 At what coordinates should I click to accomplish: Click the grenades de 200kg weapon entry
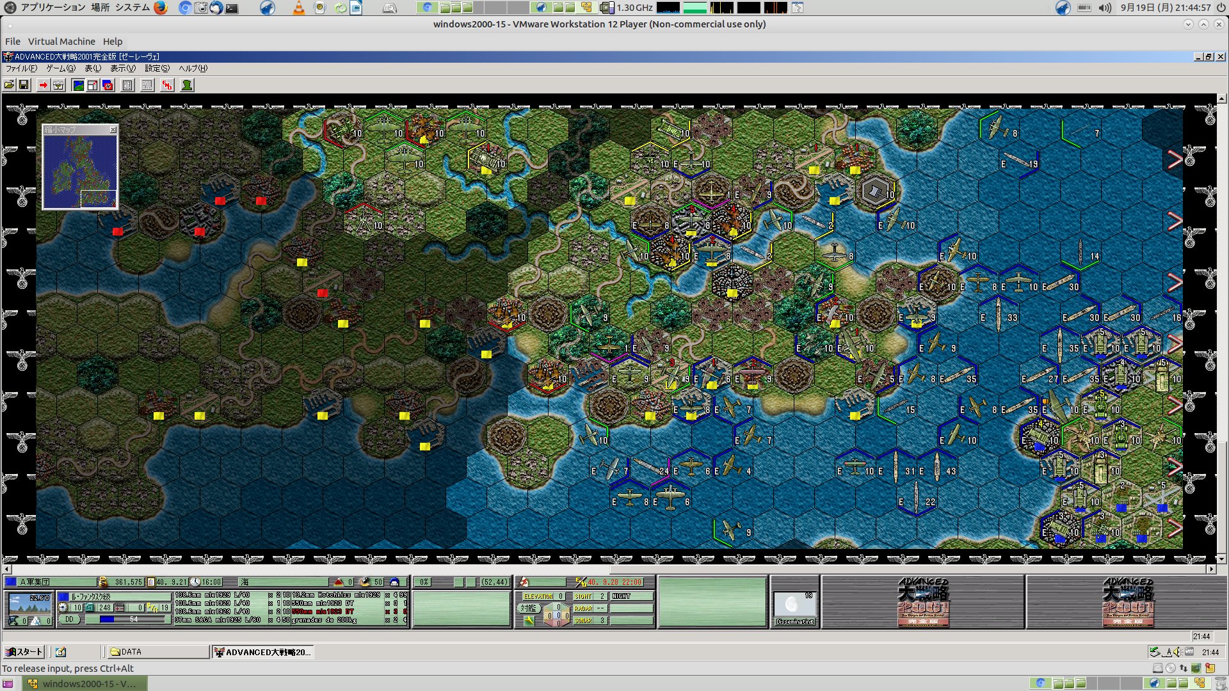pos(324,620)
